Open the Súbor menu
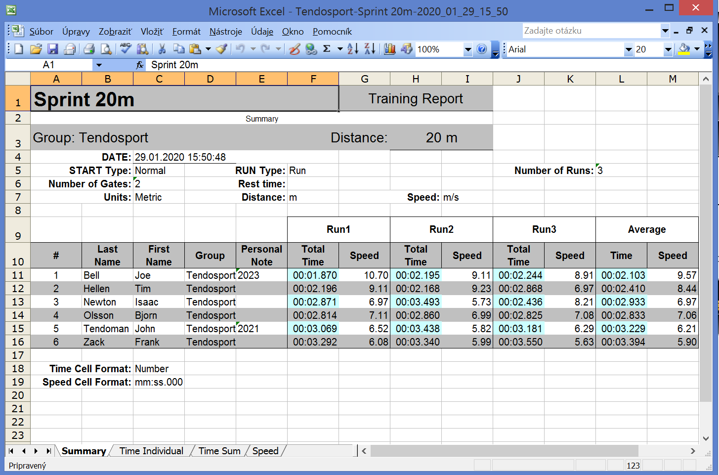The width and height of the screenshot is (719, 475). click(x=41, y=31)
